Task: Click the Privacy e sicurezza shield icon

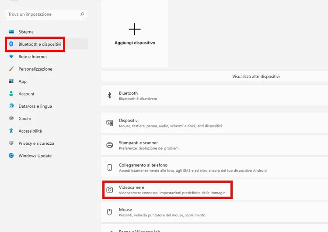Action: [11, 143]
